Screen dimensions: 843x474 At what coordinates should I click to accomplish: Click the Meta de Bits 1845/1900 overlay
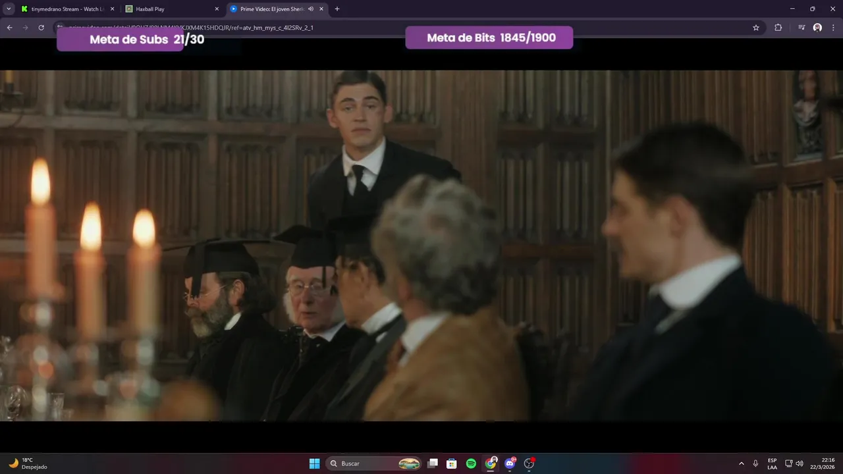[489, 38]
